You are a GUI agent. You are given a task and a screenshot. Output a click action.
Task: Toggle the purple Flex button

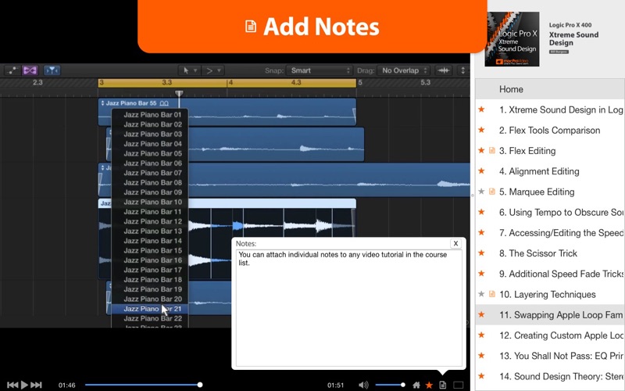click(30, 70)
